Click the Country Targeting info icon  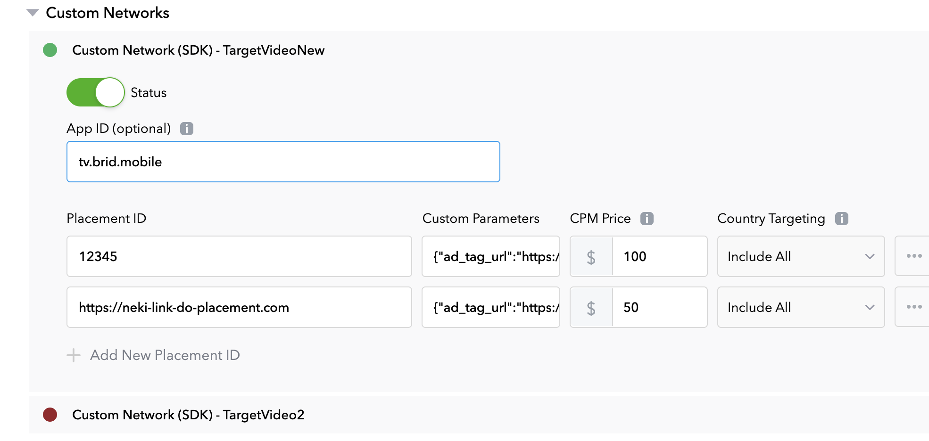click(841, 219)
